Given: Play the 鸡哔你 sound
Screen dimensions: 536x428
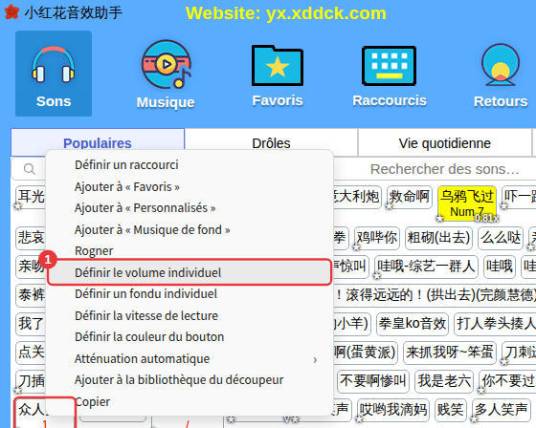Looking at the screenshot, I should (x=377, y=238).
